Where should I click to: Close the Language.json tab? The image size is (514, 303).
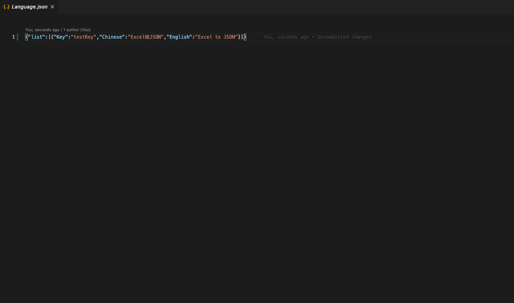pyautogui.click(x=52, y=7)
